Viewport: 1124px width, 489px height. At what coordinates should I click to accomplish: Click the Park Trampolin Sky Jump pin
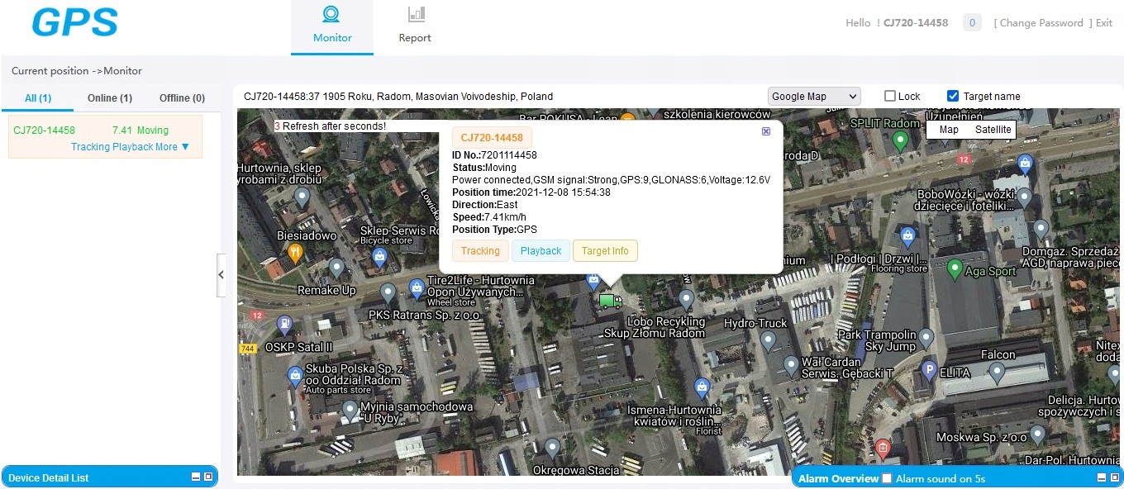pyautogui.click(x=926, y=339)
